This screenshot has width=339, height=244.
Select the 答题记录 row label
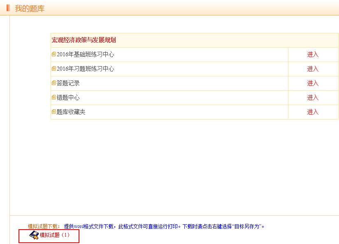tap(68, 83)
